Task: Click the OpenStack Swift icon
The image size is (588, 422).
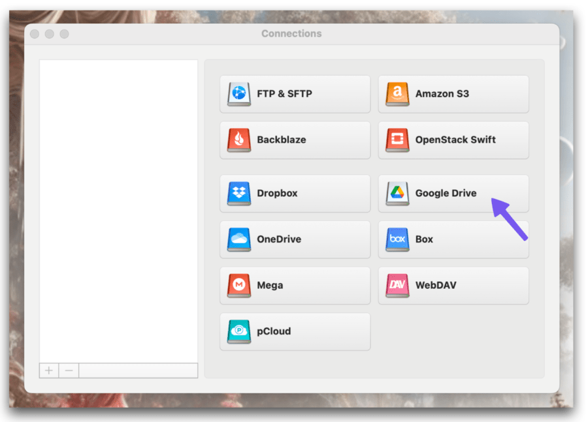Action: tap(397, 140)
